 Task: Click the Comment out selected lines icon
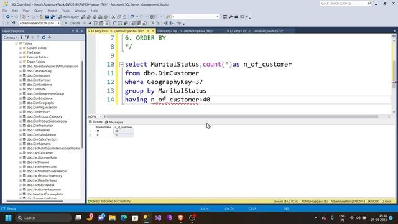point(152,23)
